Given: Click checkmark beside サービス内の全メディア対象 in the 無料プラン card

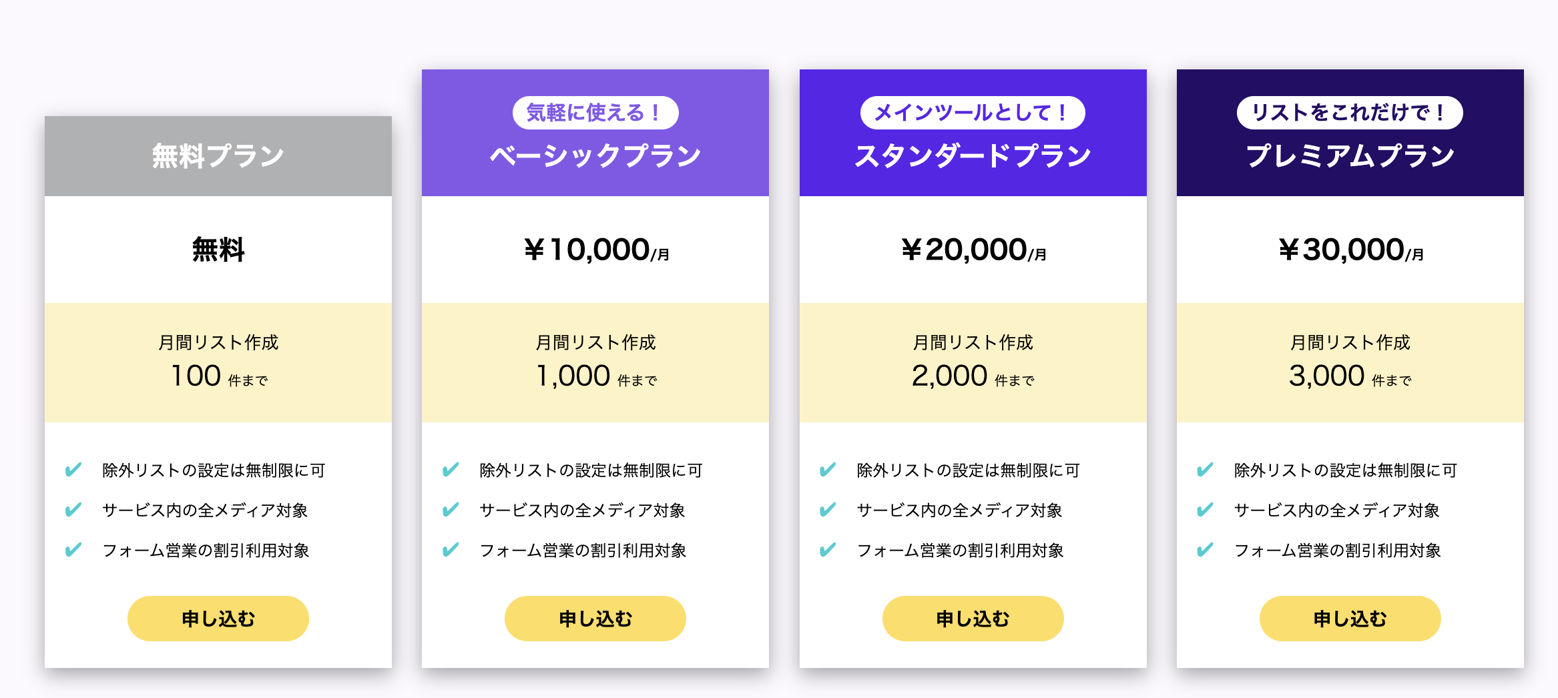Looking at the screenshot, I should (x=73, y=510).
